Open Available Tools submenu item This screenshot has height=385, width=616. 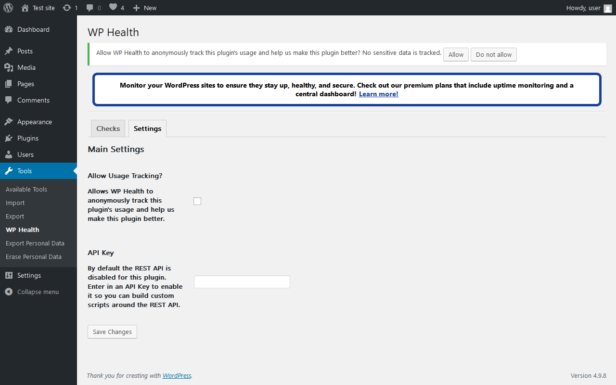click(26, 189)
